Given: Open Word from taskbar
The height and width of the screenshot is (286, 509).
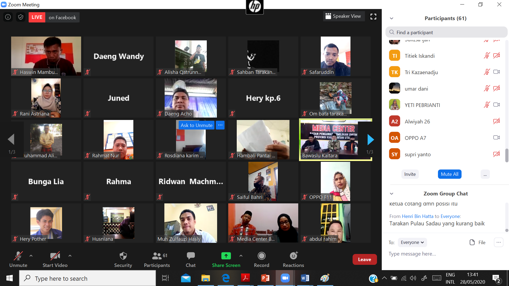Looking at the screenshot, I should (x=305, y=278).
